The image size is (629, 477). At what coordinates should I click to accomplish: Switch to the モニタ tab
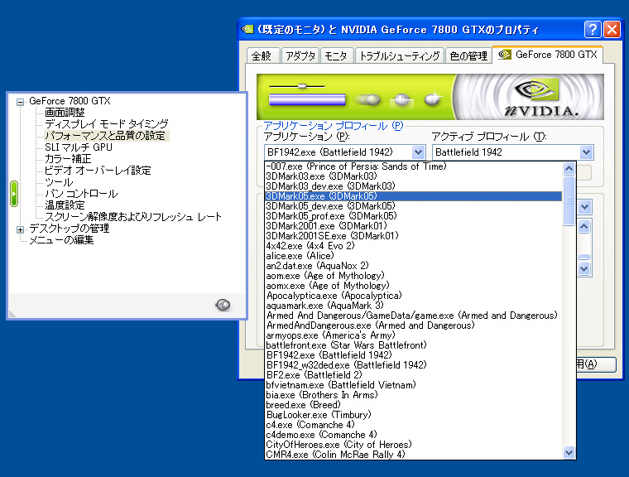[x=336, y=55]
